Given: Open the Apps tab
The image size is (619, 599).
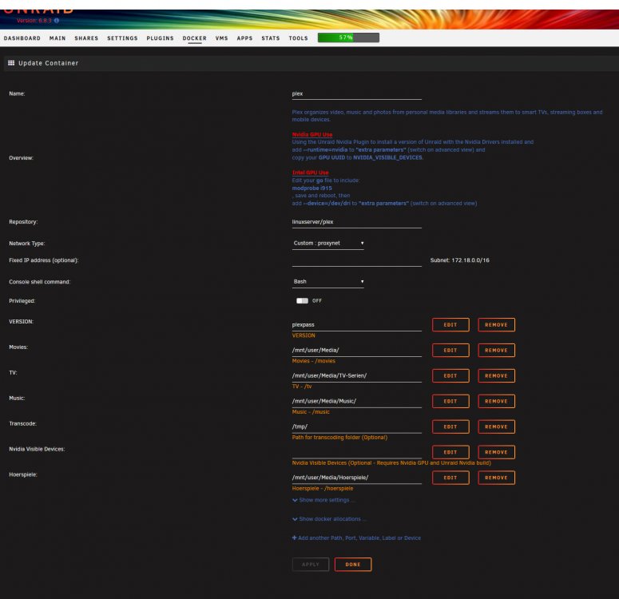Looking at the screenshot, I should tap(244, 38).
